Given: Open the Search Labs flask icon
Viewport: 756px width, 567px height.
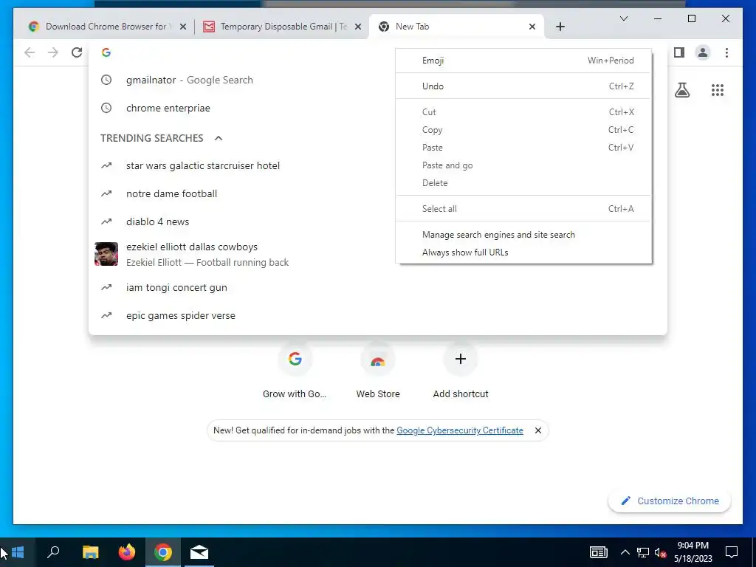Looking at the screenshot, I should click(681, 90).
